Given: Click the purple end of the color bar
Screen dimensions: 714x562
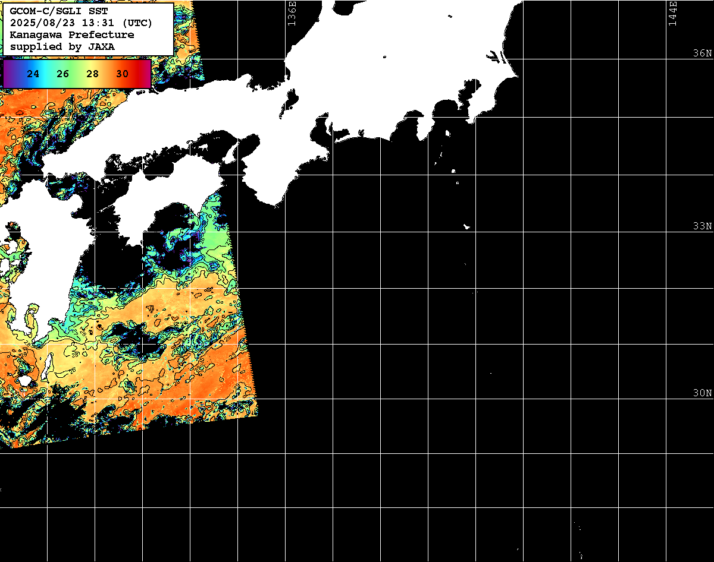Looking at the screenshot, I should [8, 74].
